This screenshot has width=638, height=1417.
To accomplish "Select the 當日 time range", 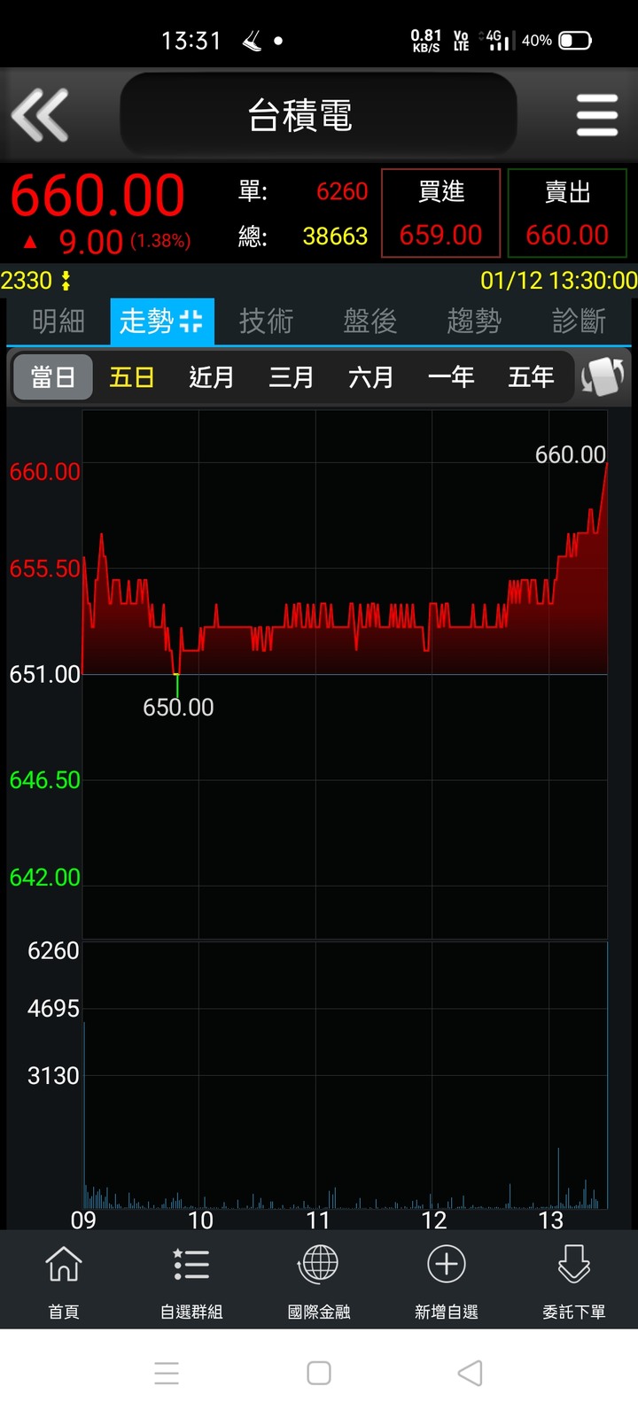I will [x=53, y=377].
